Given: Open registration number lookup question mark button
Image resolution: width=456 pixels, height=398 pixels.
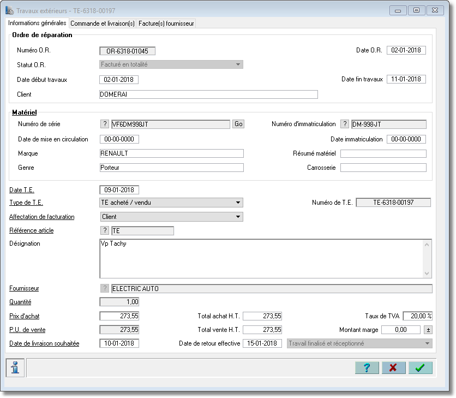Looking at the screenshot, I should click(345, 124).
